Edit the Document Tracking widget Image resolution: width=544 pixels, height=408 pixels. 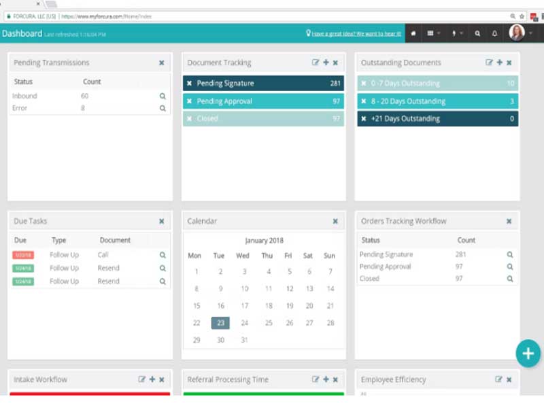click(x=315, y=63)
